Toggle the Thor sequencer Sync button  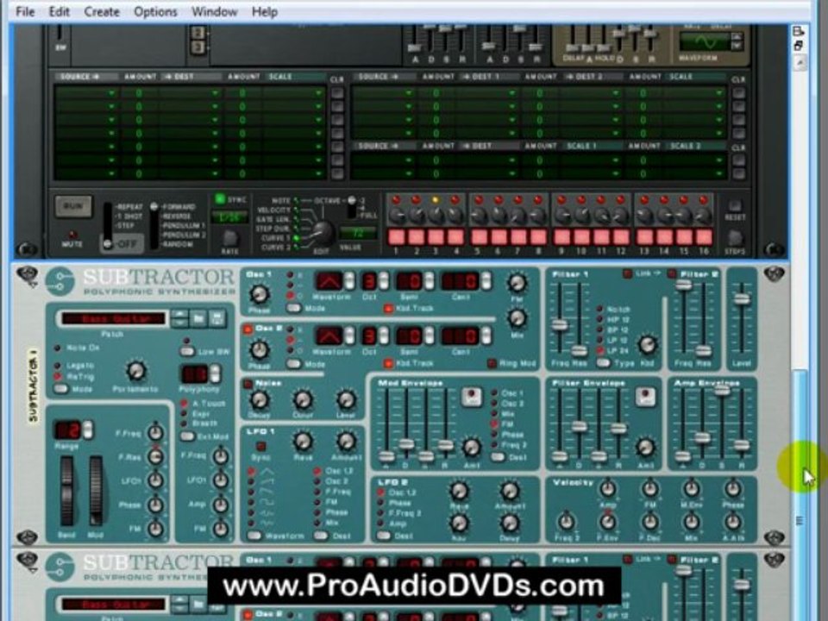tap(220, 199)
